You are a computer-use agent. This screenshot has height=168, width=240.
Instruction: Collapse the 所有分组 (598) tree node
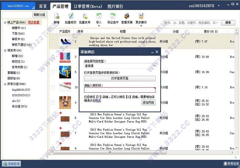[x=5, y=84]
